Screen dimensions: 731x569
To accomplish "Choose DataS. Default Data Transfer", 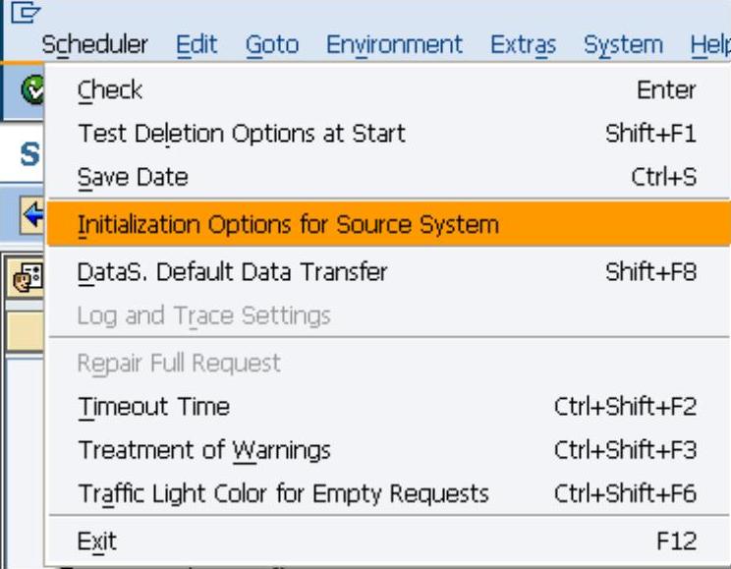I will [232, 271].
